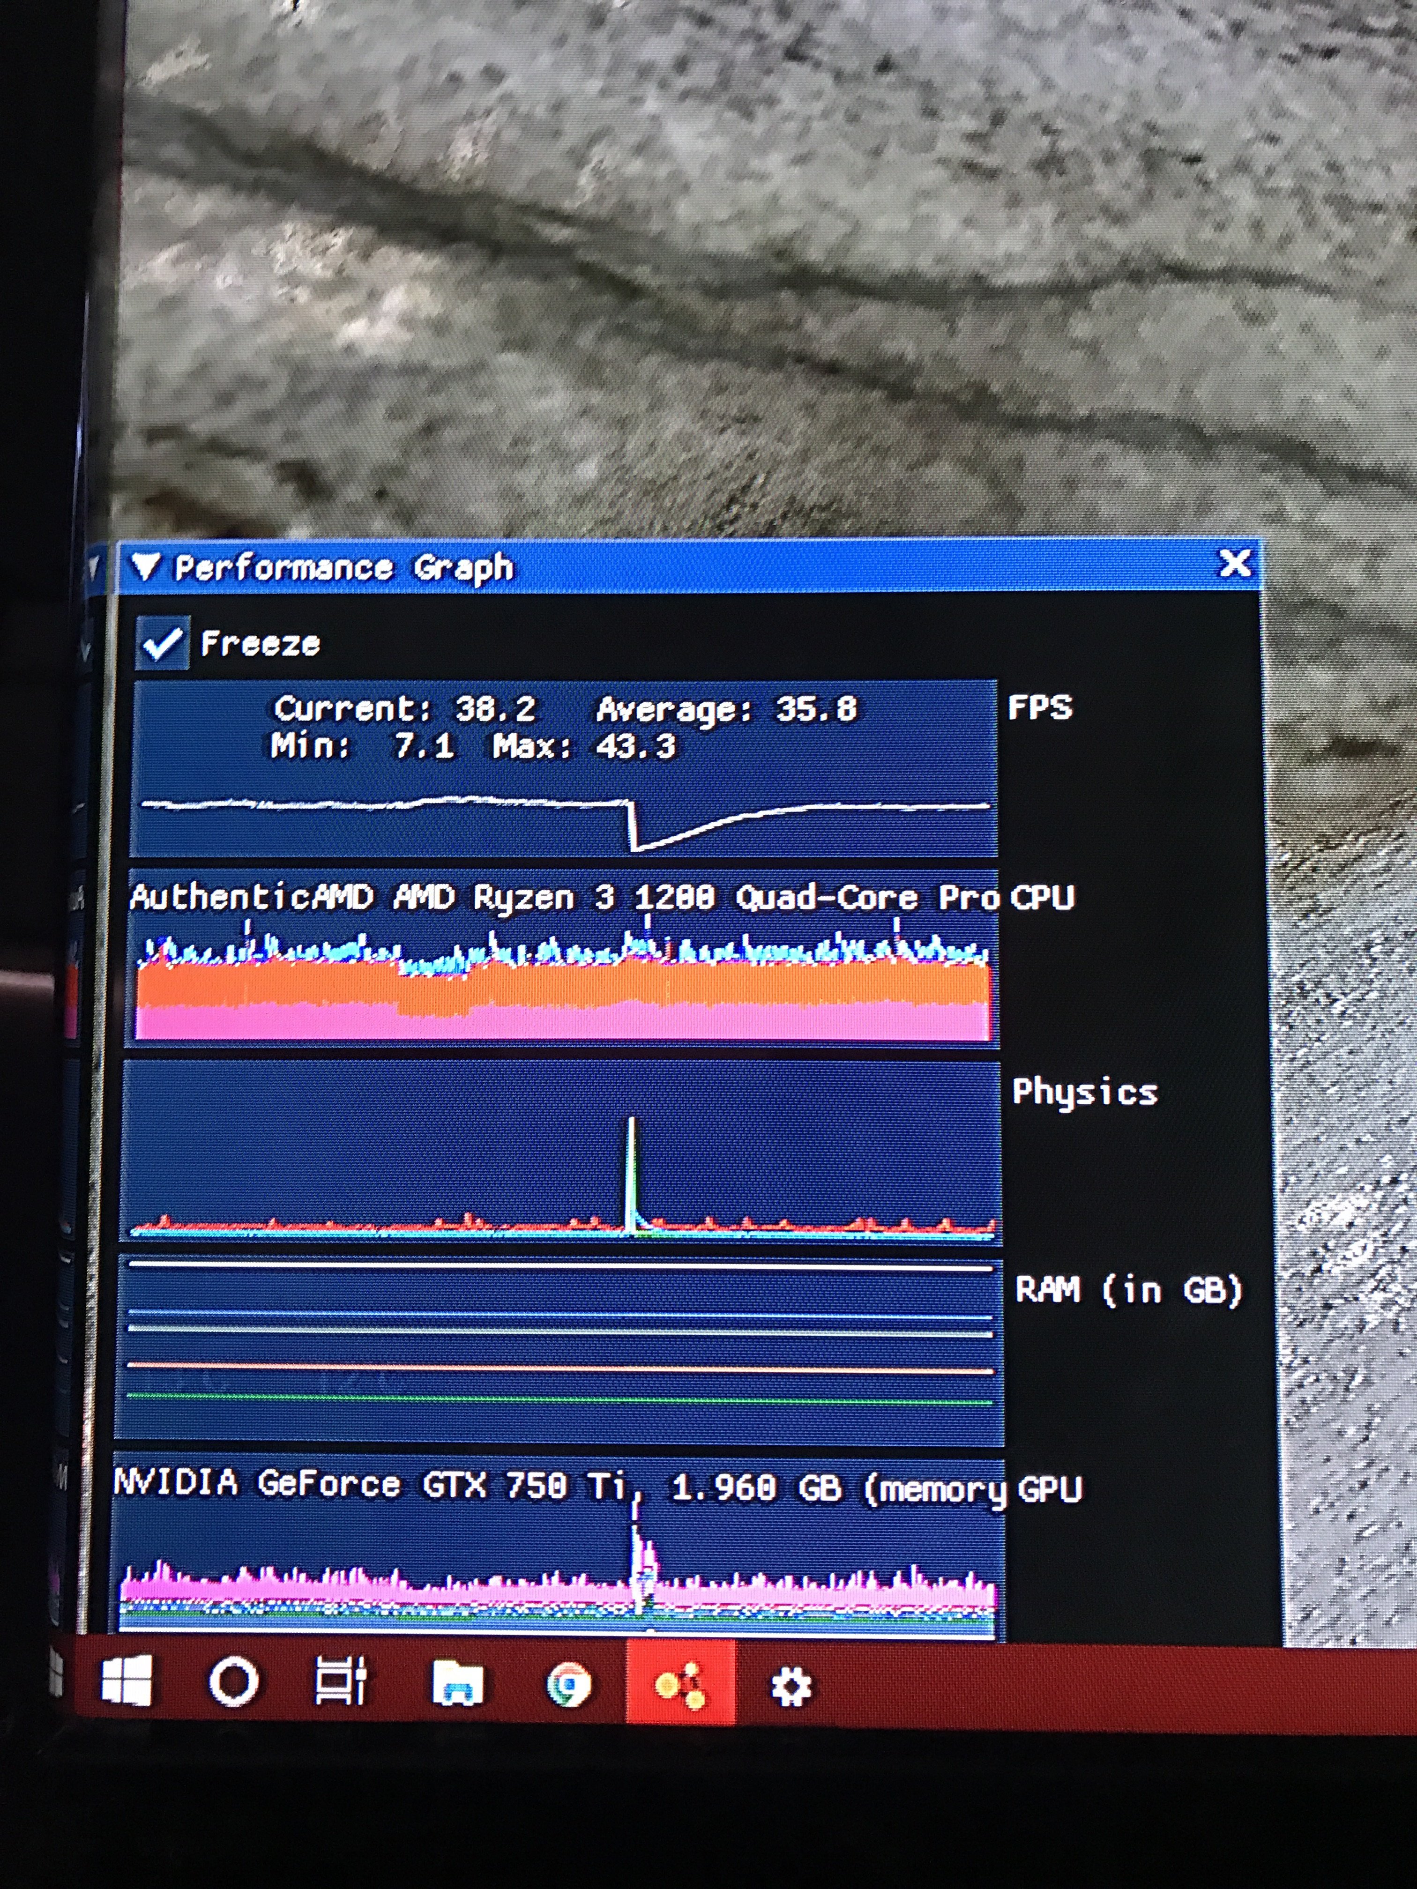Image resolution: width=1417 pixels, height=1889 pixels.
Task: Click the Physics label
Action: 1085,1092
